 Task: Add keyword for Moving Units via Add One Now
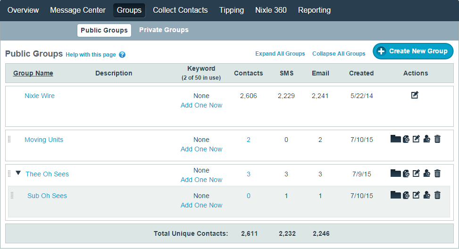[201, 149]
